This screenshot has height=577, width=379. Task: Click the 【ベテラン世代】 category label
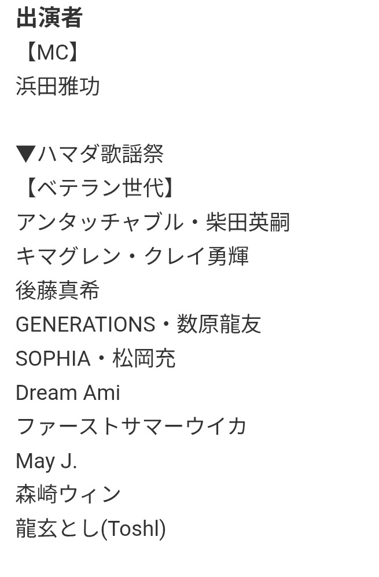tap(100, 188)
